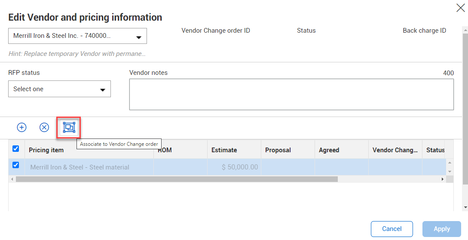Click the remove pricing item X icon
Image resolution: width=468 pixels, height=240 pixels.
click(44, 127)
